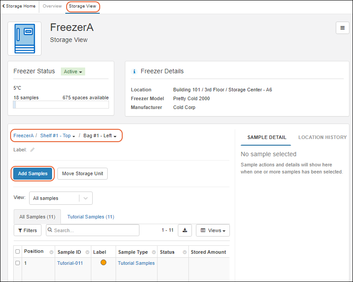Open the Views dropdown menu
The height and width of the screenshot is (282, 353).
pos(213,230)
